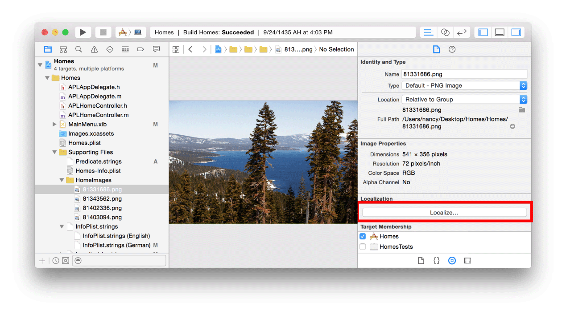
Task: Enable HomesTests target membership checkbox
Action: (363, 246)
